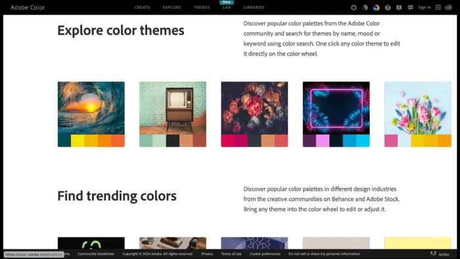Open the neon frame tropical leaves image
460x259 pixels.
[x=336, y=108]
